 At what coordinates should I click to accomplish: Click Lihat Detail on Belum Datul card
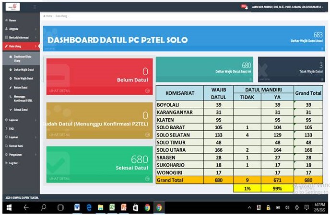59,91
